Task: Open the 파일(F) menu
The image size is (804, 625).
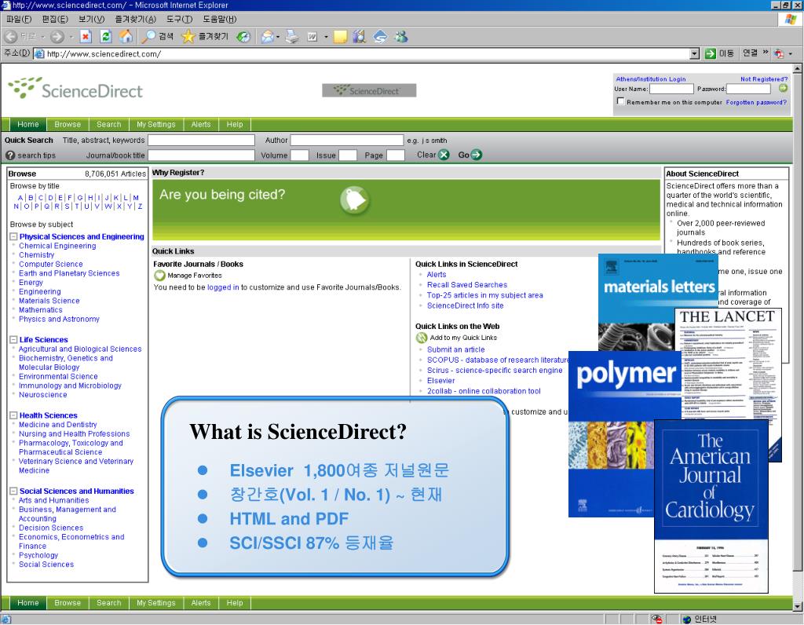Action: [x=19, y=19]
